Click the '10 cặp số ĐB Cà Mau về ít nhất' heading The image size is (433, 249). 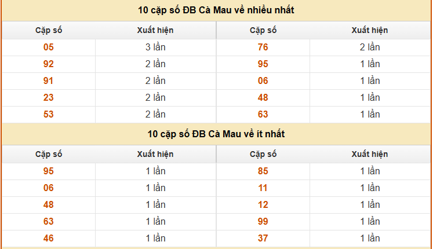coord(216,134)
